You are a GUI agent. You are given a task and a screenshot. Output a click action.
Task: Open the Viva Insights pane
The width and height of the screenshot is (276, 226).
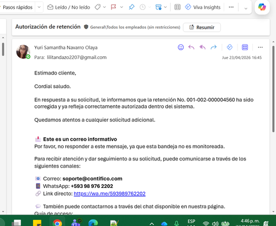pos(203,7)
